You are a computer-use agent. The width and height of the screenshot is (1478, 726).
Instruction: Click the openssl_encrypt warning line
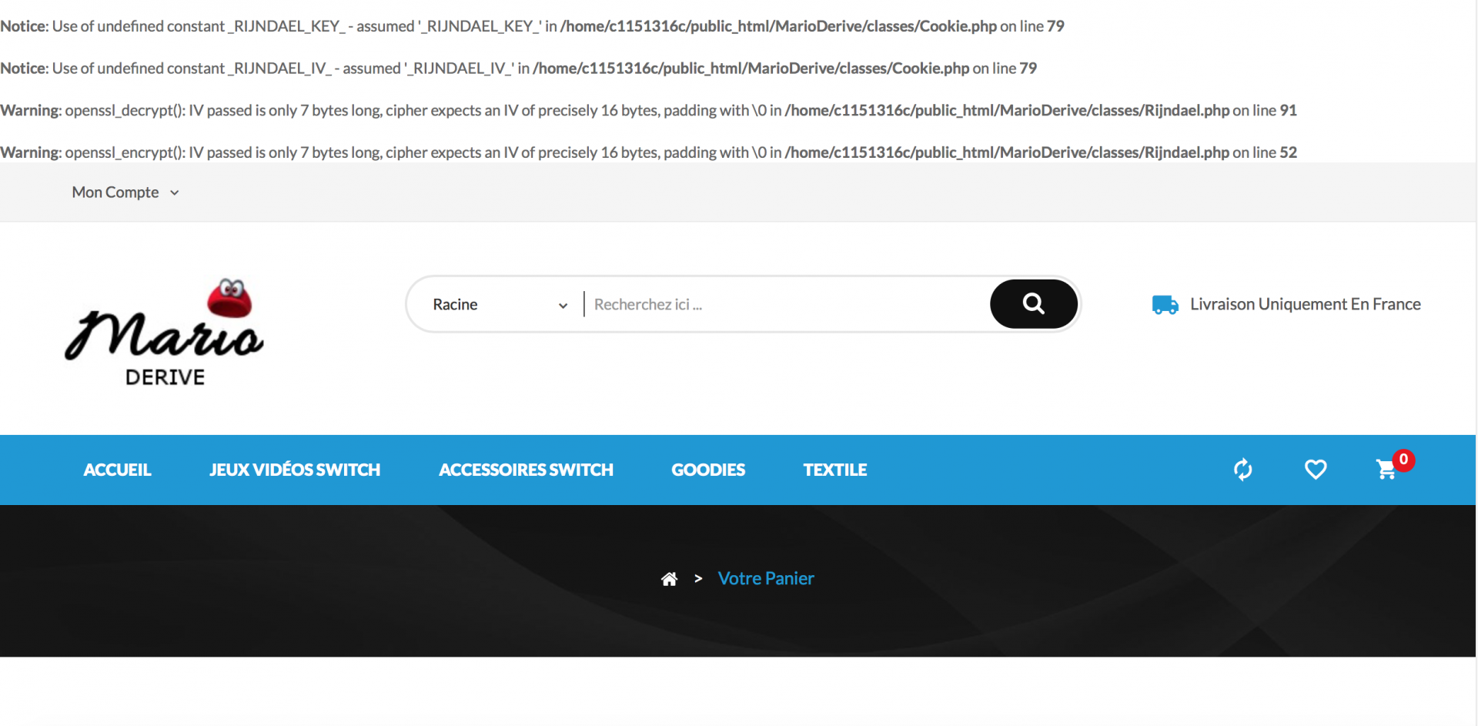(648, 152)
